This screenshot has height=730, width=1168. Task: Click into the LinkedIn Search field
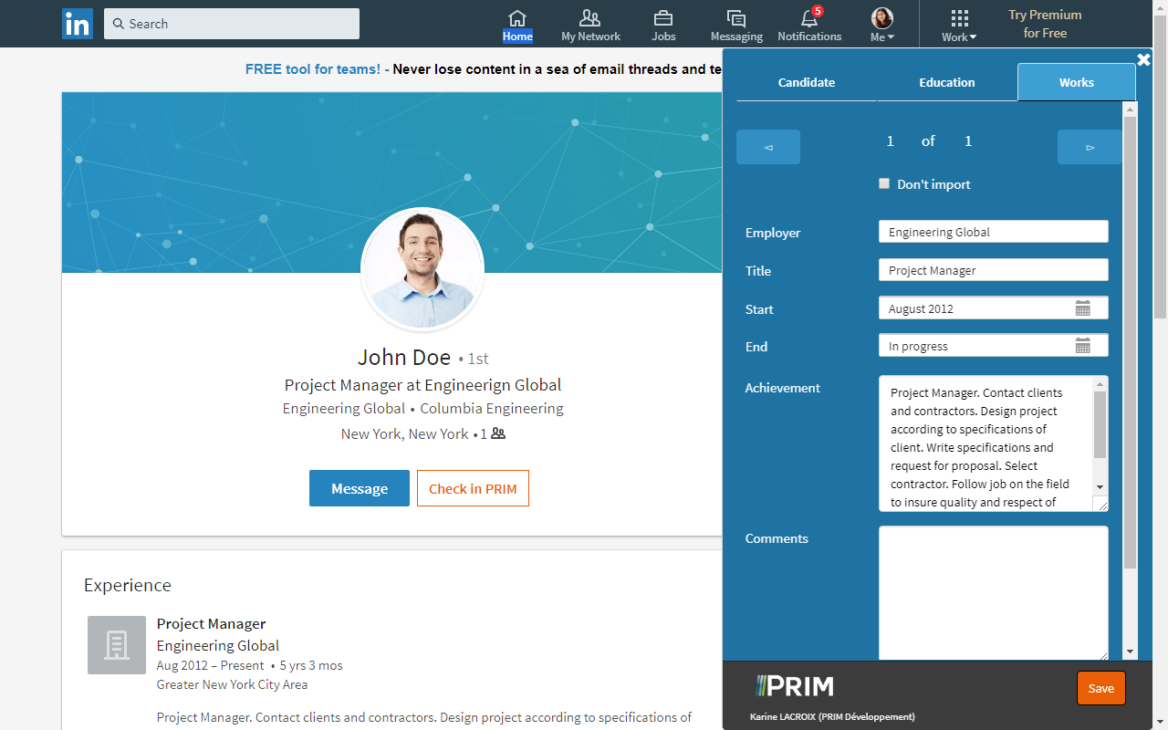[x=232, y=24]
